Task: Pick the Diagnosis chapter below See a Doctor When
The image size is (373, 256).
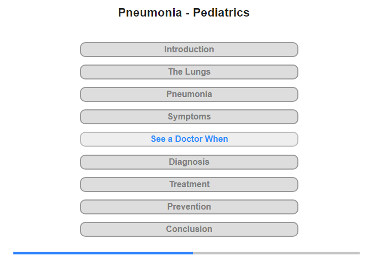Action: (x=189, y=162)
